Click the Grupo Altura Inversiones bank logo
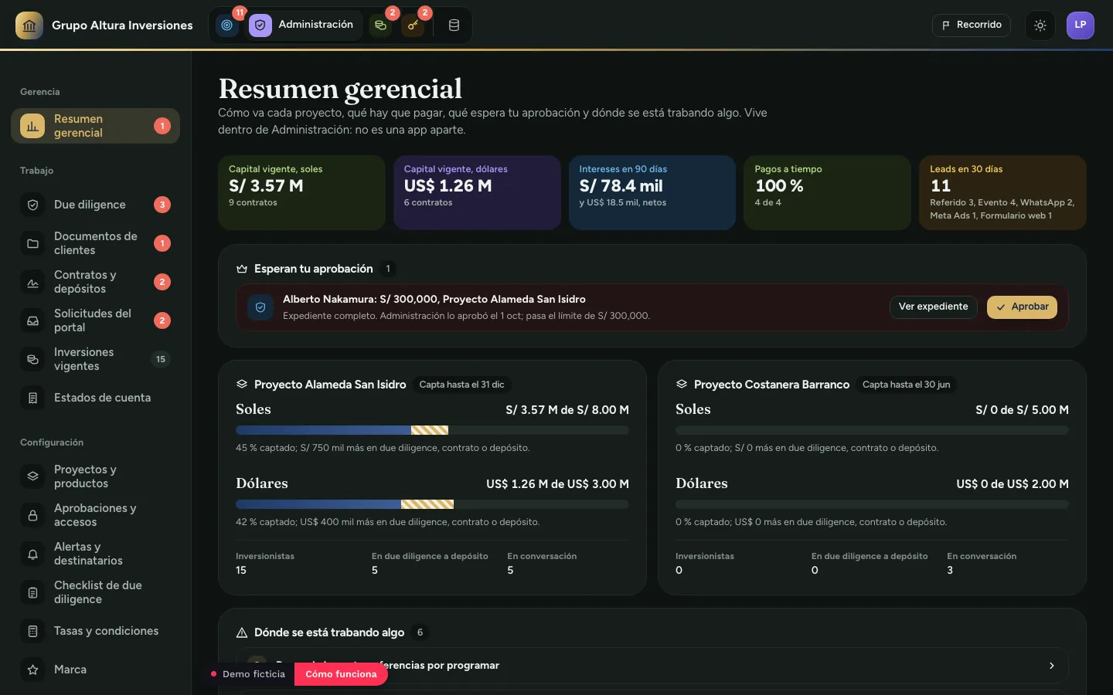The height and width of the screenshot is (695, 1113). (x=29, y=25)
